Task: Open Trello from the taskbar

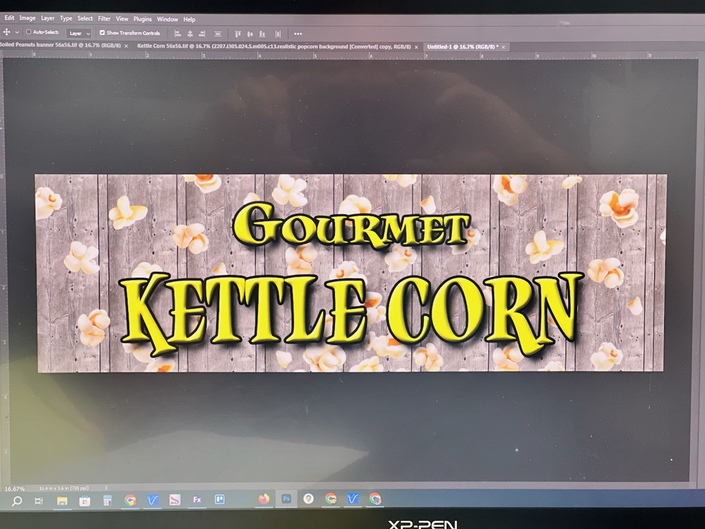Action: coord(219,500)
